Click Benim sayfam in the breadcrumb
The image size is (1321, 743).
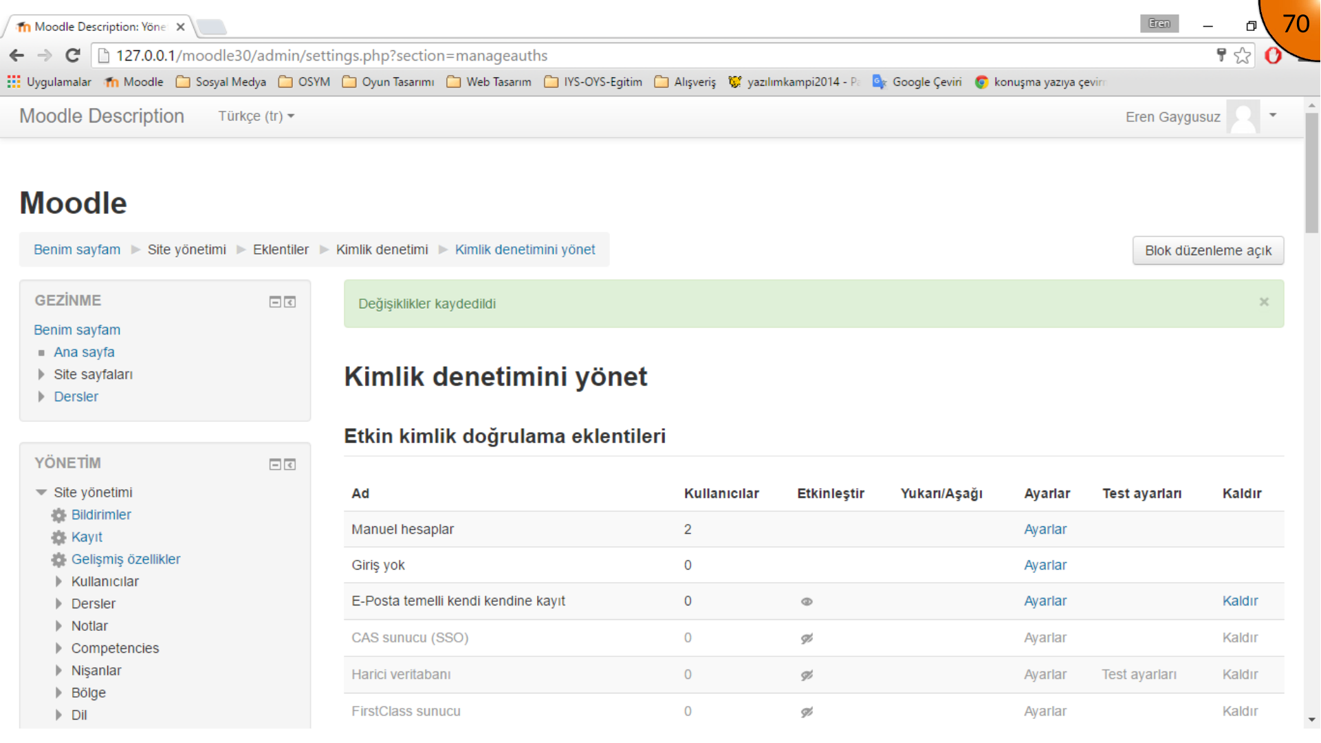pyautogui.click(x=77, y=250)
